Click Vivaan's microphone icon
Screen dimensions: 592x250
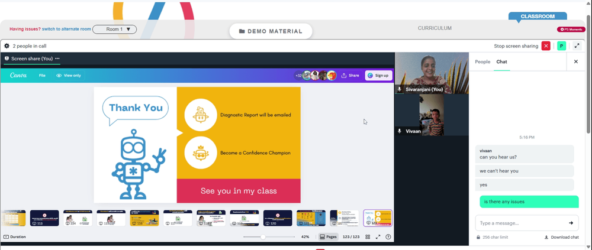pos(400,131)
